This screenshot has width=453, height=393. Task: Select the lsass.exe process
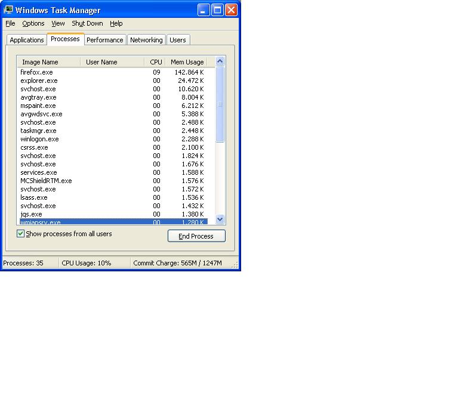(x=113, y=198)
